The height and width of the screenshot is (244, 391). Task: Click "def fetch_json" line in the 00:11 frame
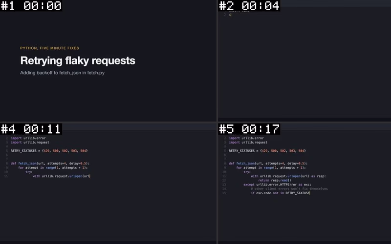coord(50,163)
